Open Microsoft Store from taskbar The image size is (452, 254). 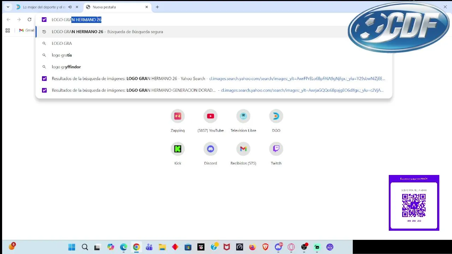tap(188, 247)
